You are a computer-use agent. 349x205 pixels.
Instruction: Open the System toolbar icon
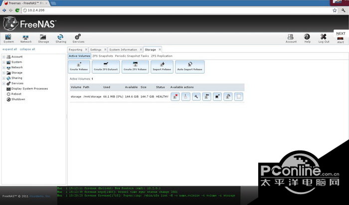tap(8, 38)
